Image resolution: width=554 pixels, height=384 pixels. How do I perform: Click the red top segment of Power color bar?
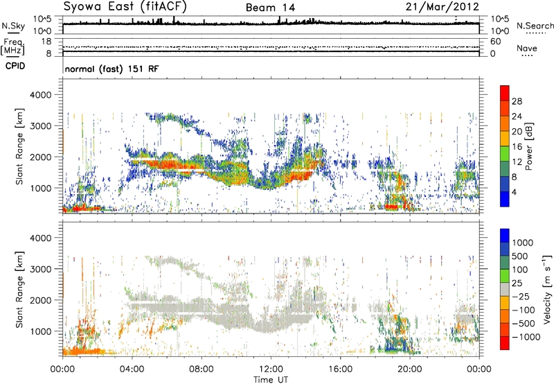505,93
